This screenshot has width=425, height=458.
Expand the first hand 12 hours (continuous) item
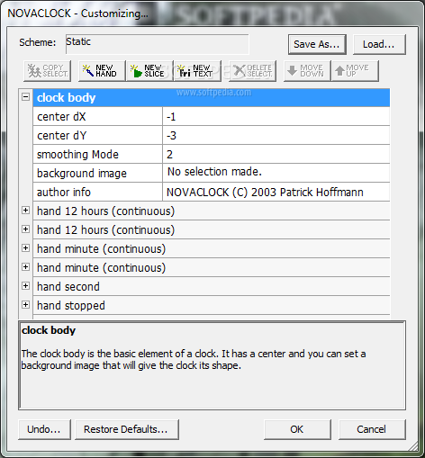26,211
